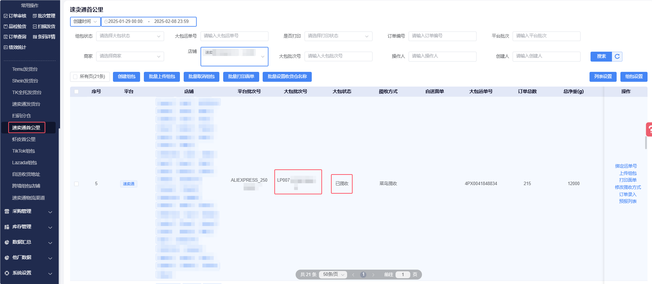Click the 批量设置收货仓名称 button

[287, 77]
